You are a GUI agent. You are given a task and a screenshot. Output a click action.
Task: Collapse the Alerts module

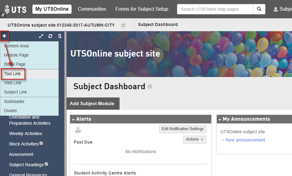[x=74, y=119]
